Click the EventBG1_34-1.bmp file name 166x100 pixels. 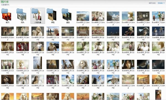point(53,72)
